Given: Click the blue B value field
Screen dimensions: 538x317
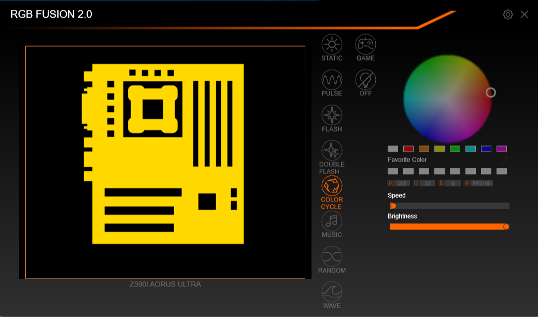Looking at the screenshot, I should pyautogui.click(x=453, y=183).
